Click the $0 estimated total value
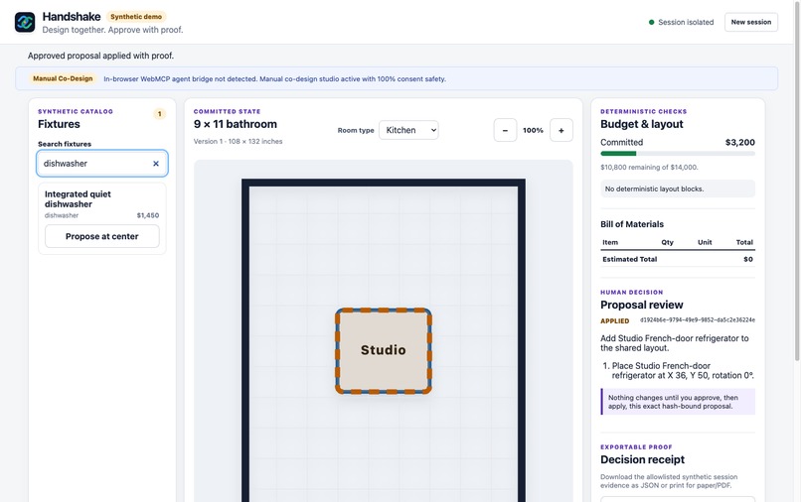 [748, 259]
